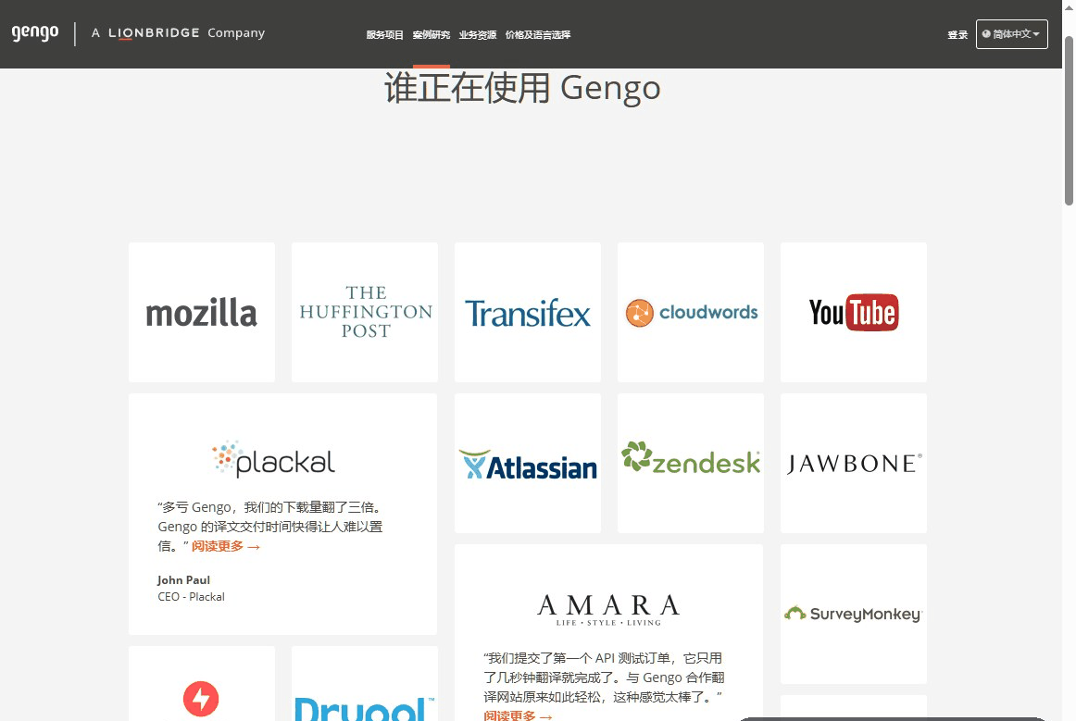Screen dimensions: 1076x721
Task: Click the AMARA Life Style Living logo
Action: click(x=608, y=610)
